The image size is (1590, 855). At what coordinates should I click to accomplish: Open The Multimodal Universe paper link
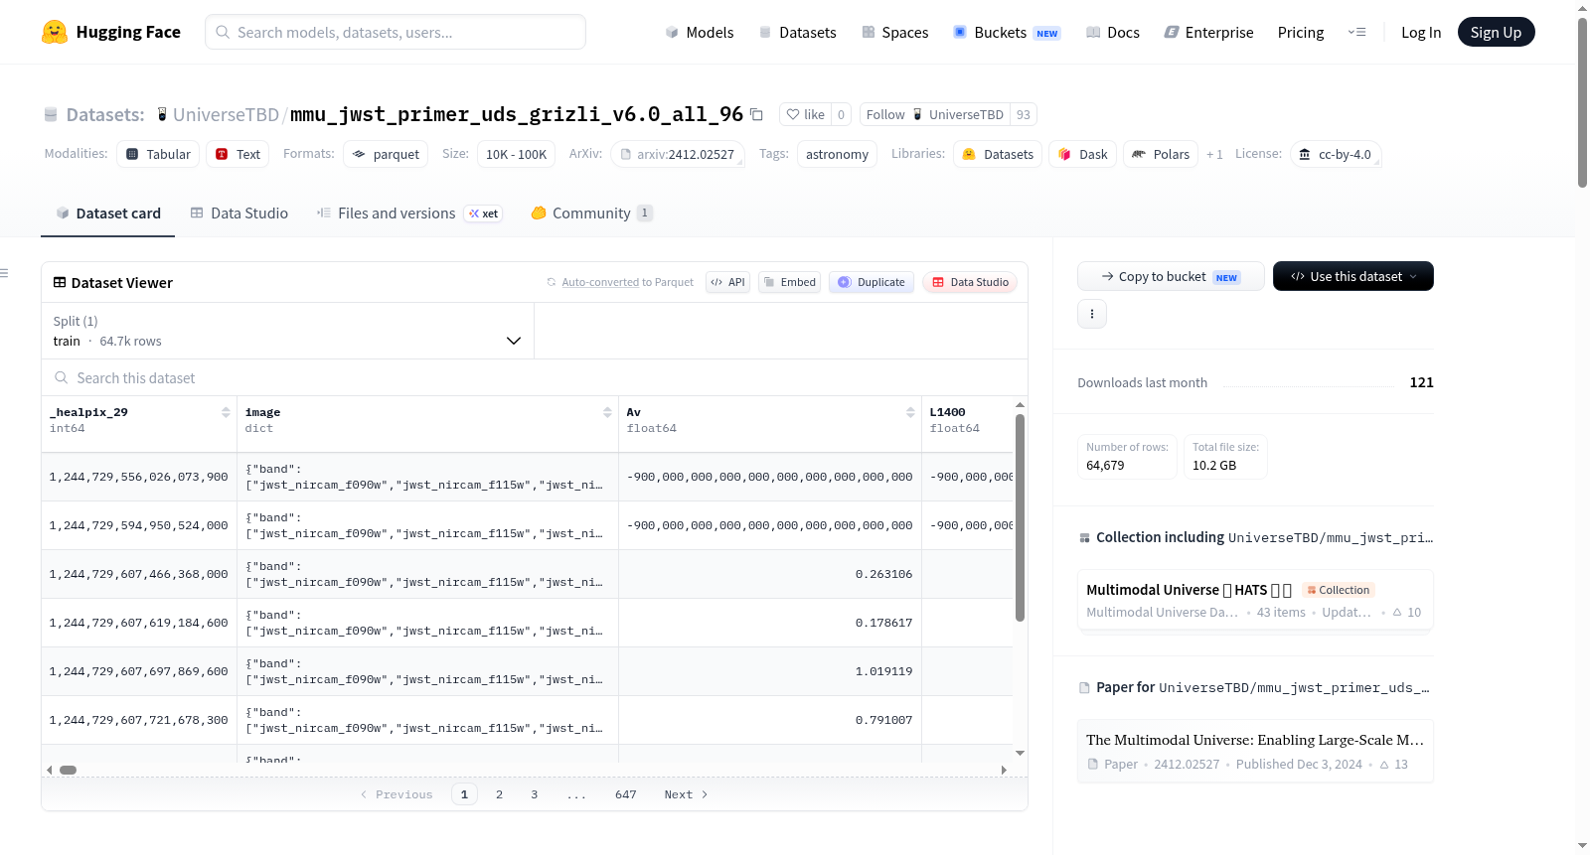click(1255, 751)
